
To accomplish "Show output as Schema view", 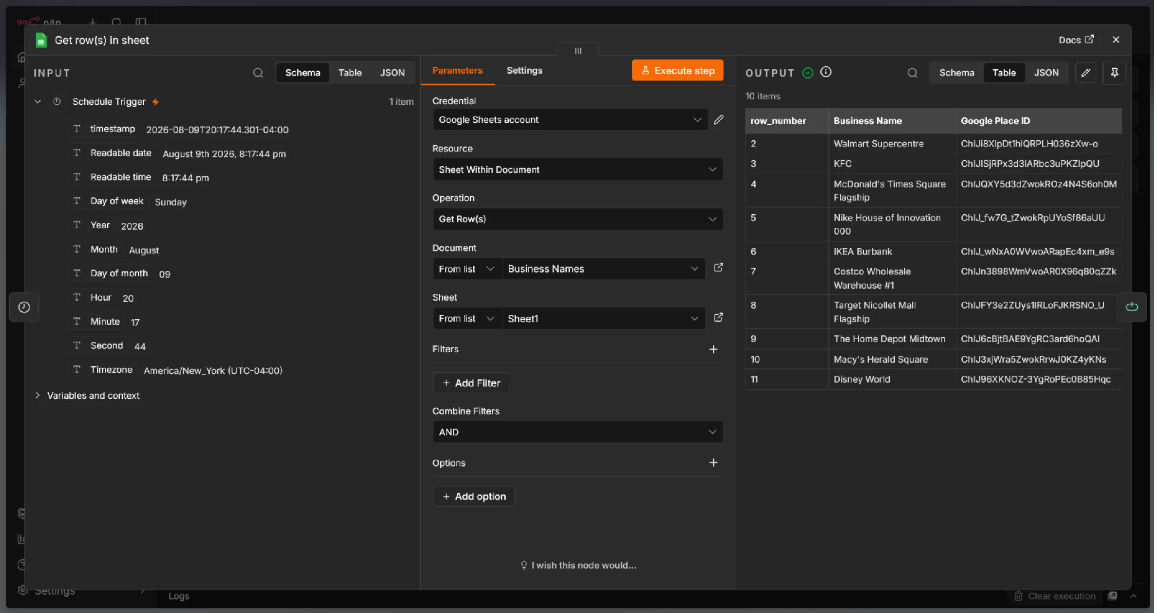I will click(956, 73).
